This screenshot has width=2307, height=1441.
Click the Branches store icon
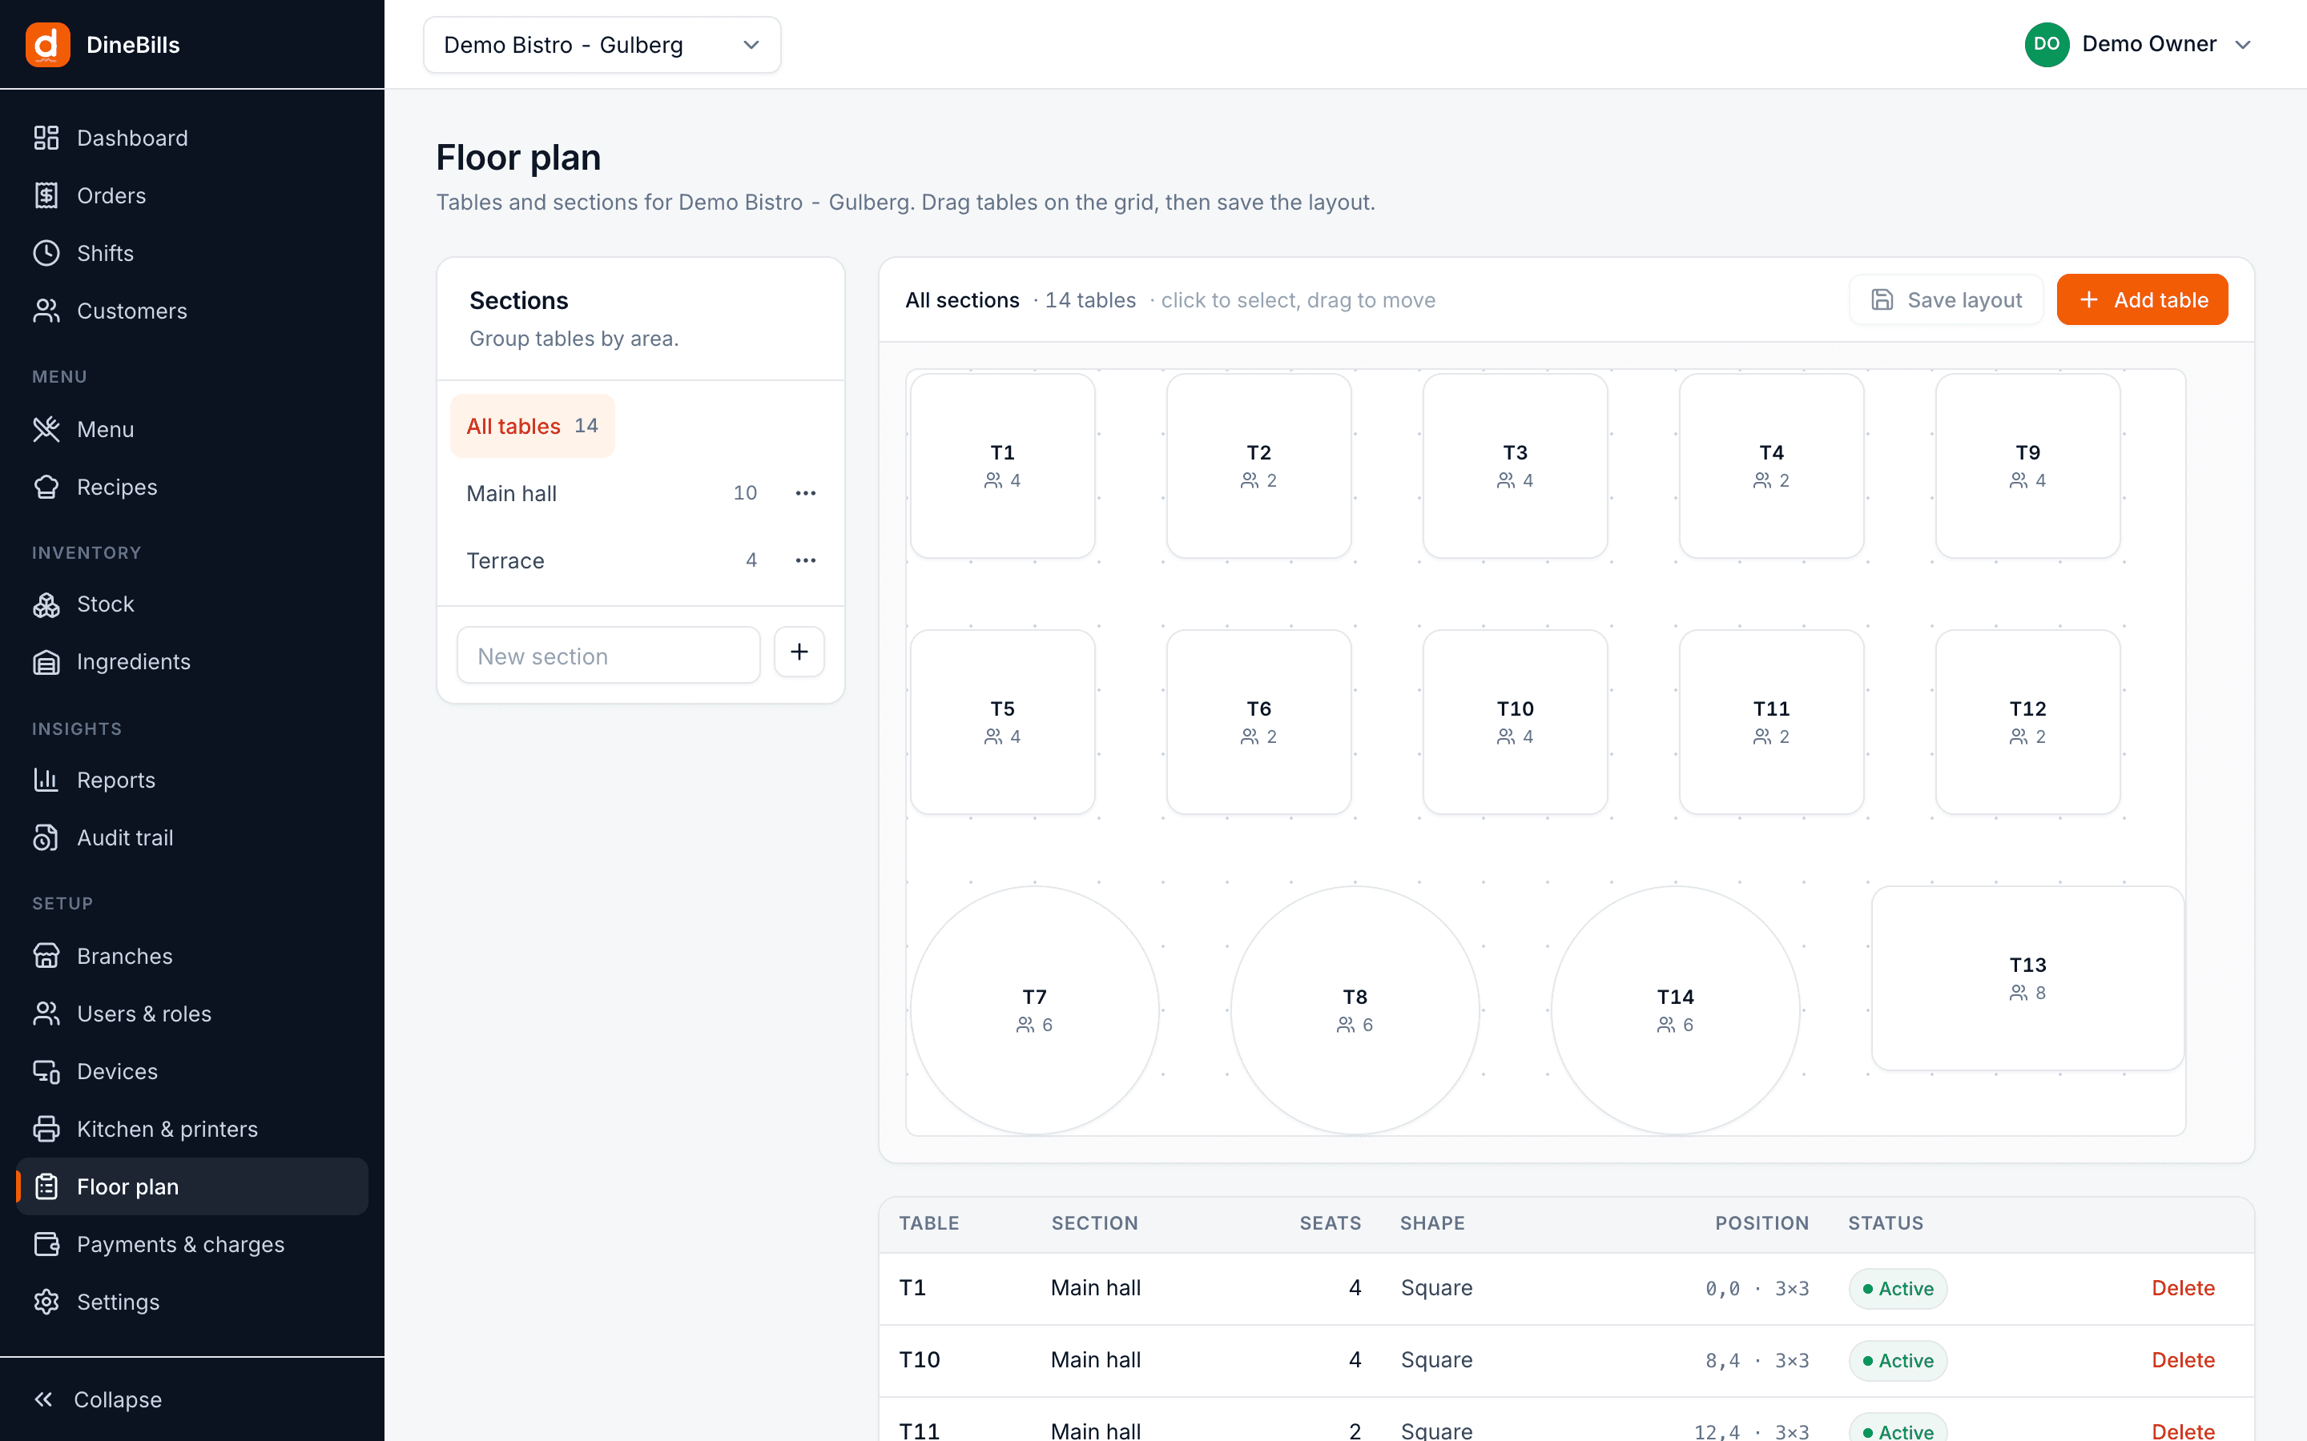(x=46, y=956)
